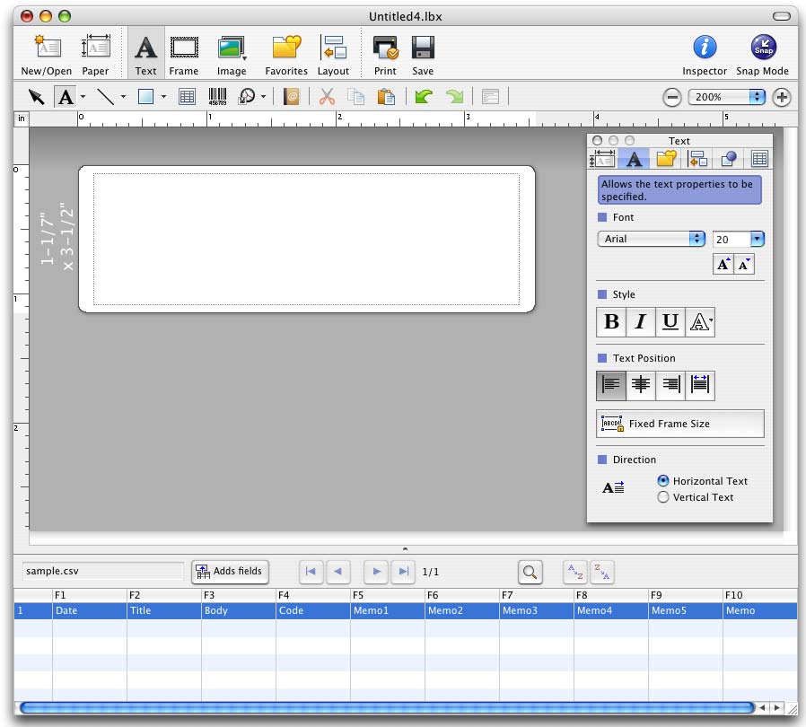Click the Adds fields button
Image resolution: width=806 pixels, height=727 pixels.
point(230,572)
